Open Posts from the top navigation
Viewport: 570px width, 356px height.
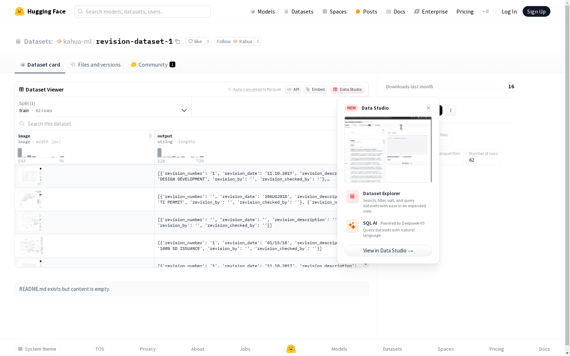point(366,11)
